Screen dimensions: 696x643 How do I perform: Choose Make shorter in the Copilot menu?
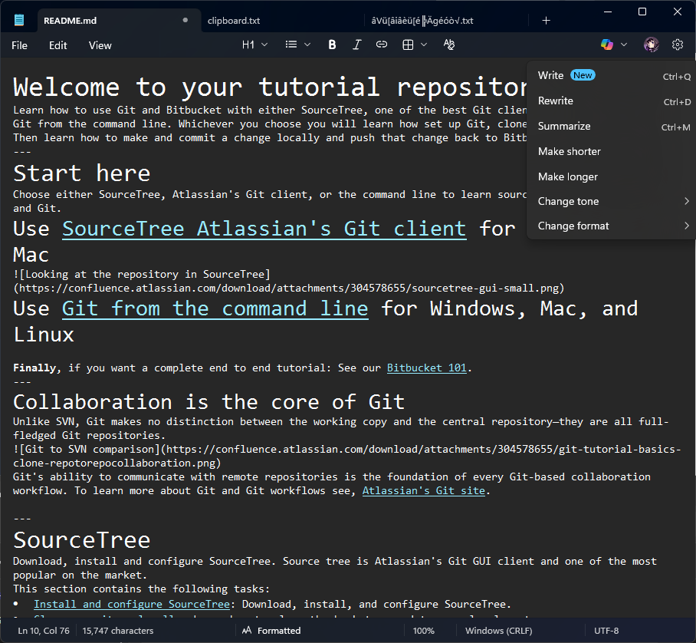click(x=569, y=152)
